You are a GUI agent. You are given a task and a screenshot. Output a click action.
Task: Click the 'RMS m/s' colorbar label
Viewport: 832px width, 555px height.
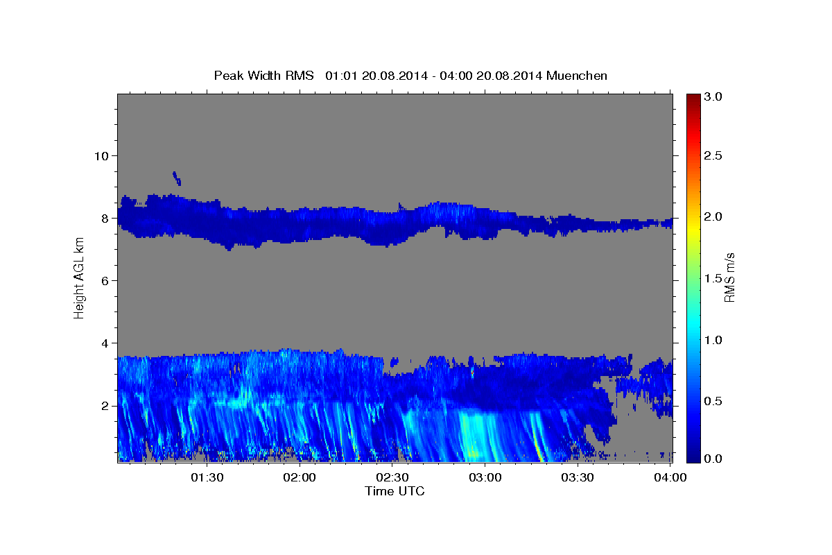729,277
